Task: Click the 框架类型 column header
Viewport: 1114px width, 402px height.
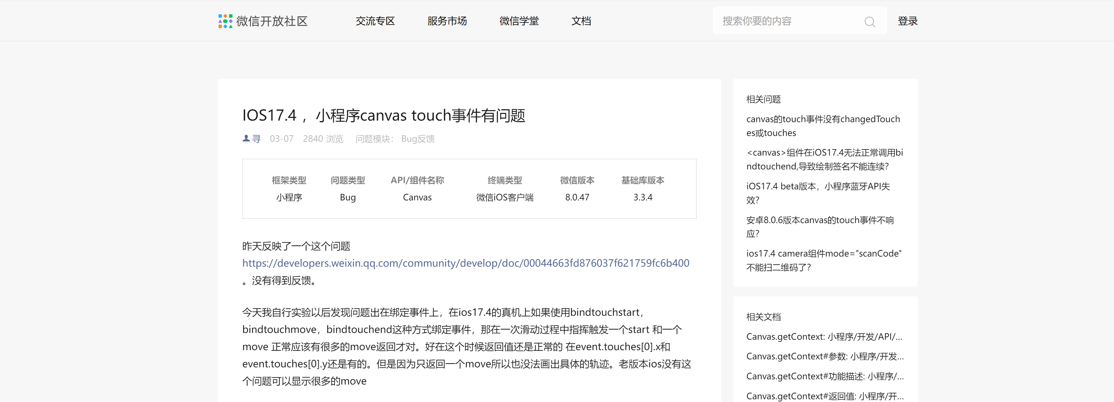Action: tap(289, 180)
